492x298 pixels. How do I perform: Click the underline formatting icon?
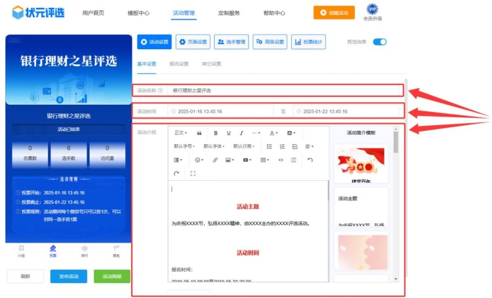click(x=228, y=133)
